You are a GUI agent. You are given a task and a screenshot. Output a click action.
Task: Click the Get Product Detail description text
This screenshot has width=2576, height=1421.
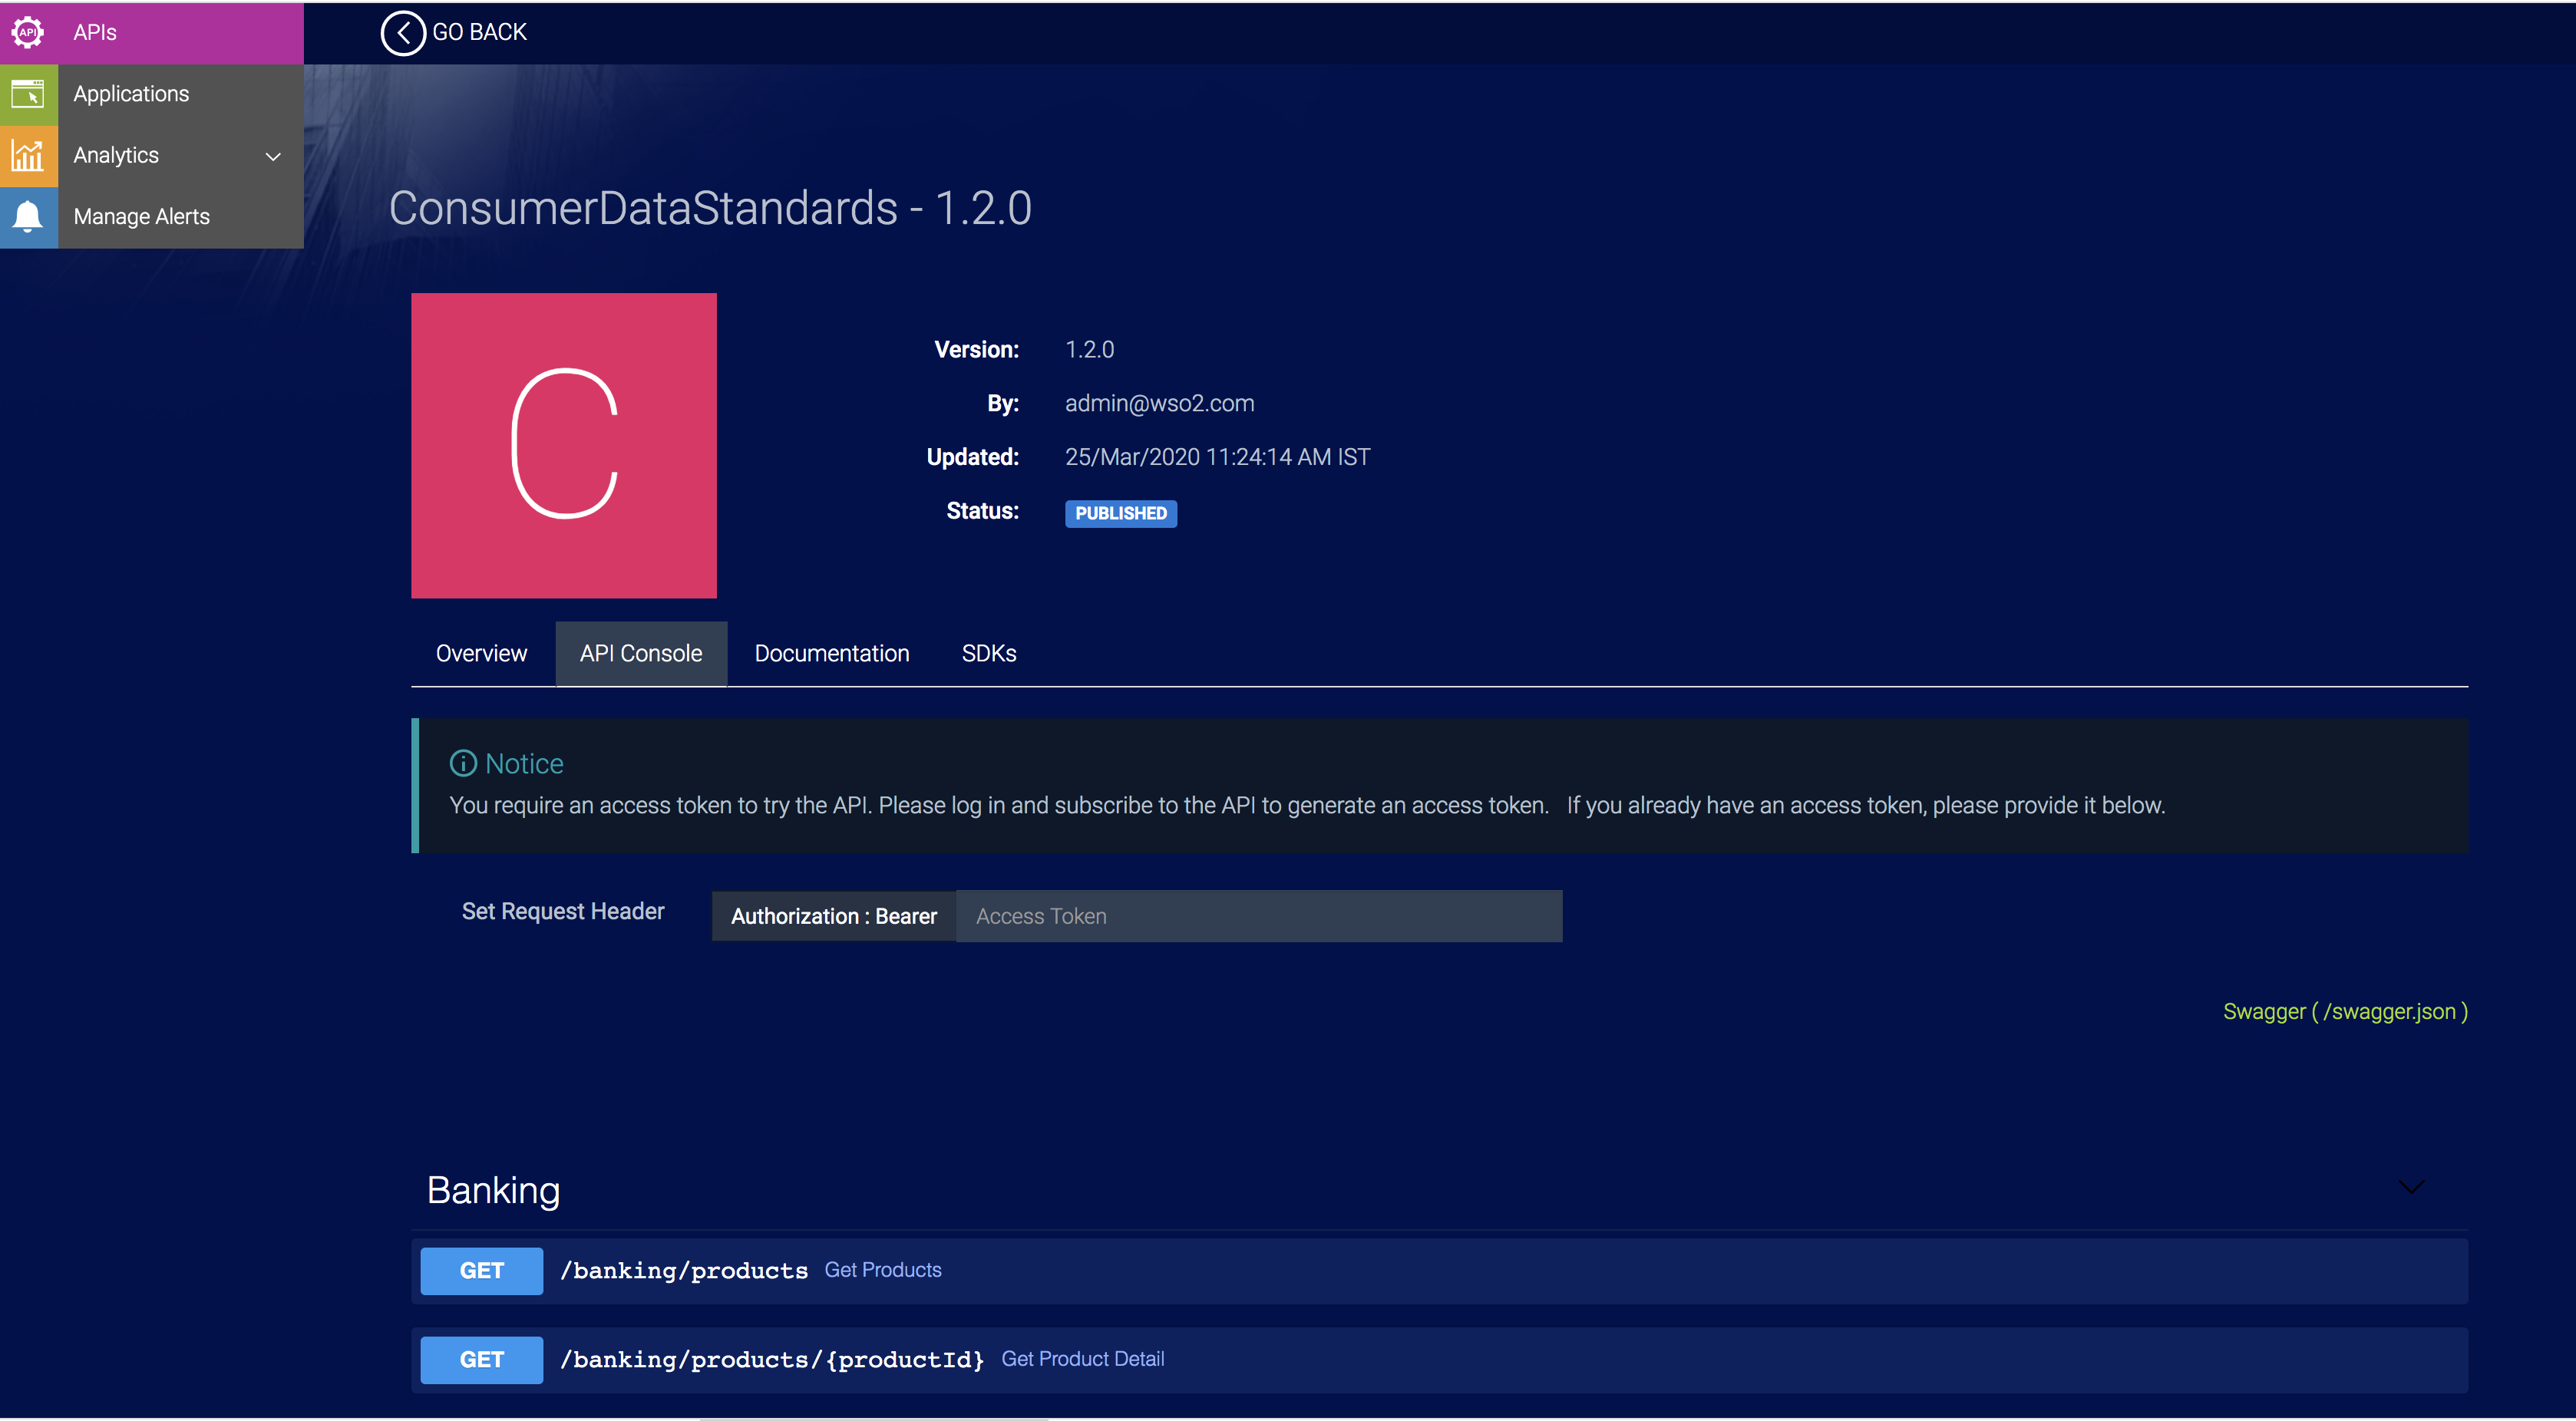tap(1082, 1359)
